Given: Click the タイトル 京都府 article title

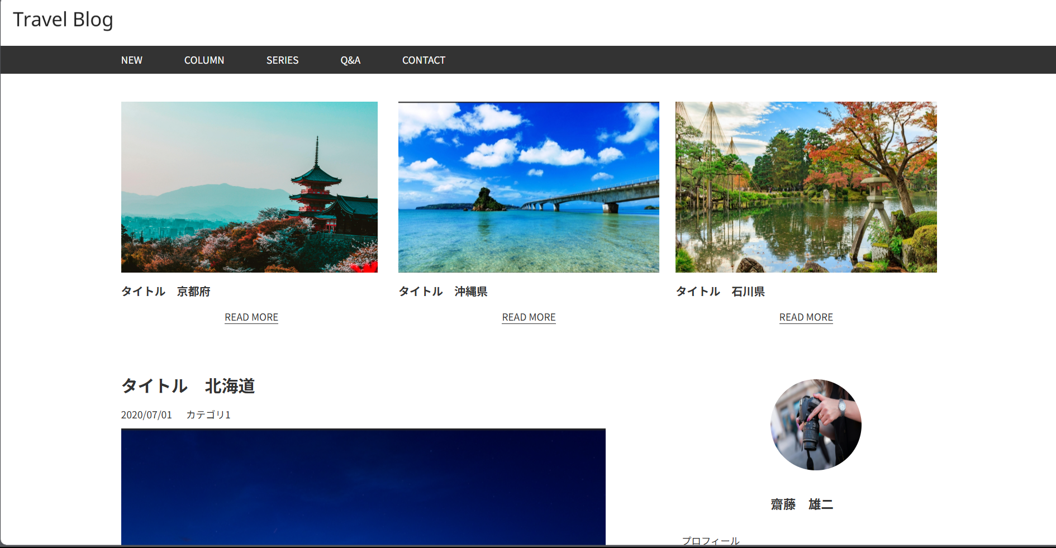Looking at the screenshot, I should [166, 292].
